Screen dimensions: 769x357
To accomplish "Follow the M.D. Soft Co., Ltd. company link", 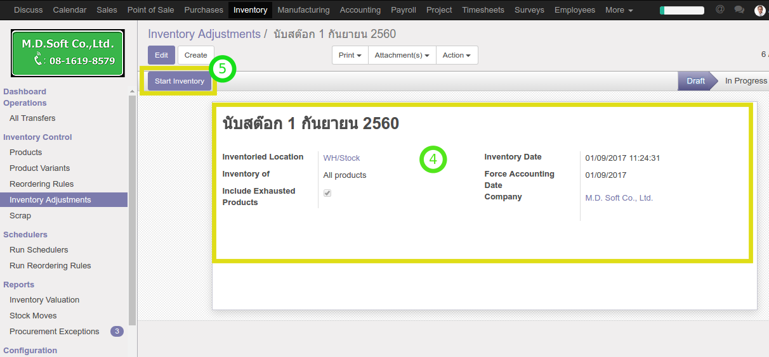I will point(619,198).
